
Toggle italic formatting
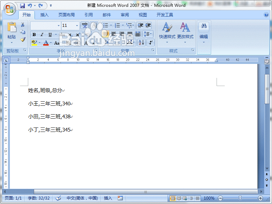42,34
